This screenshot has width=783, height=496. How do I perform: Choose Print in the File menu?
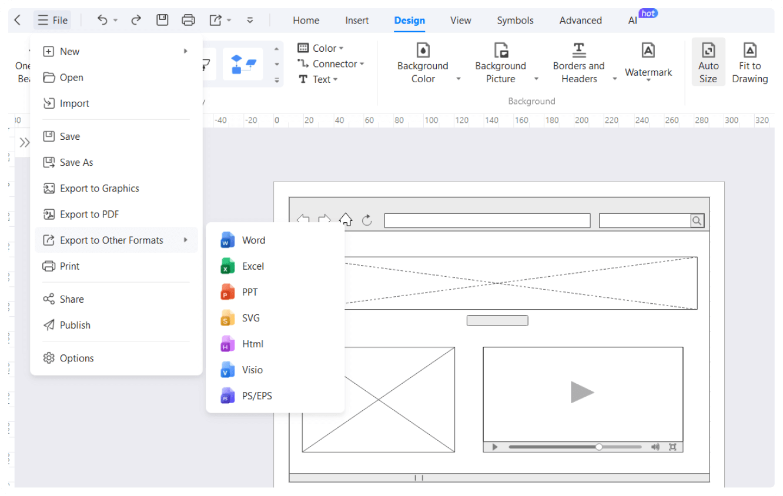116,266
